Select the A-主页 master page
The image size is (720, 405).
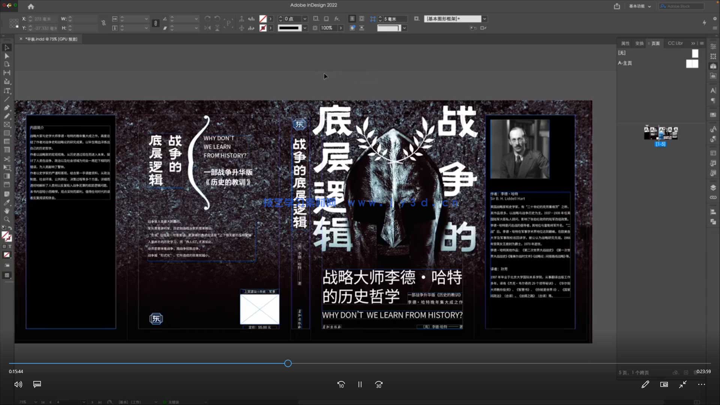click(625, 63)
